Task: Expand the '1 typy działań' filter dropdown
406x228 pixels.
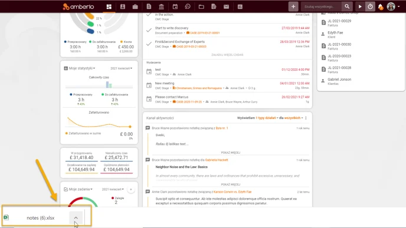Action: click(267, 118)
